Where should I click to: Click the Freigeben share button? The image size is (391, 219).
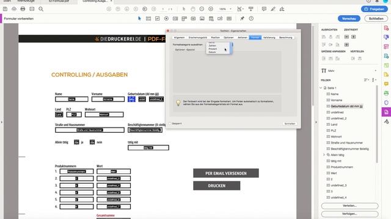pyautogui.click(x=375, y=9)
